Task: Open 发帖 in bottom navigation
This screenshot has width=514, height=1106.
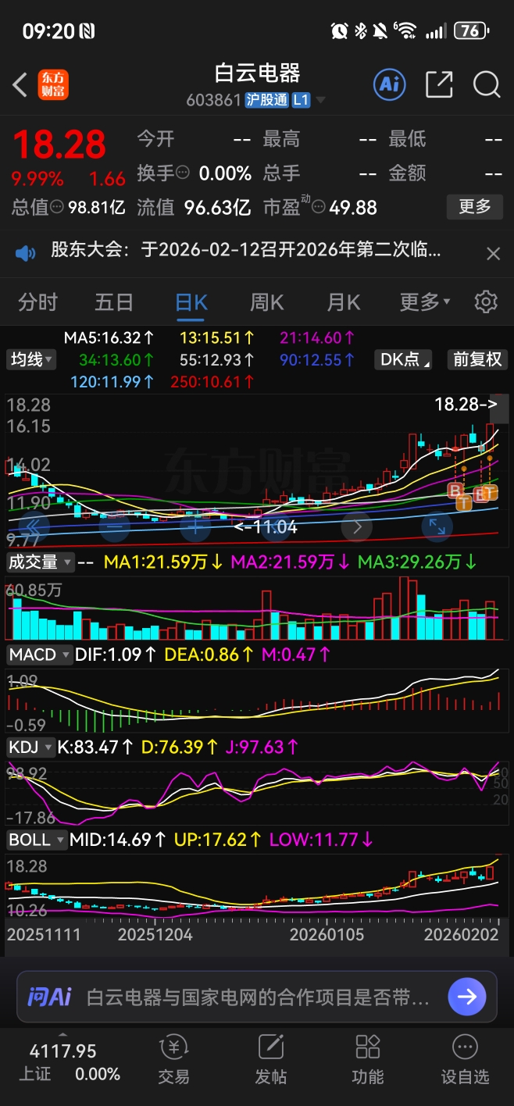Action: 270,1060
